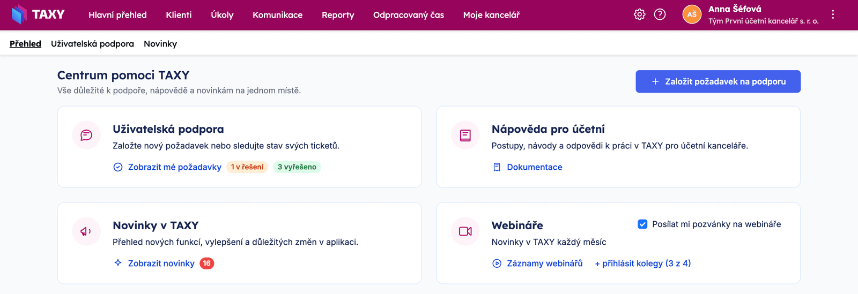
Task: Click přihlásit kolegy (3 z 4) link
Action: coord(643,263)
